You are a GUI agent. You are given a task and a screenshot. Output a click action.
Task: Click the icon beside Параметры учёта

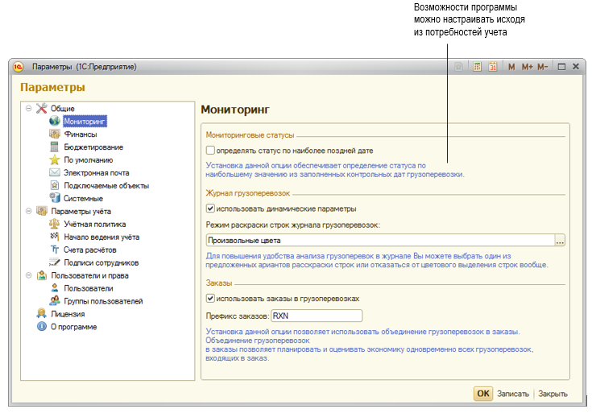(x=42, y=211)
